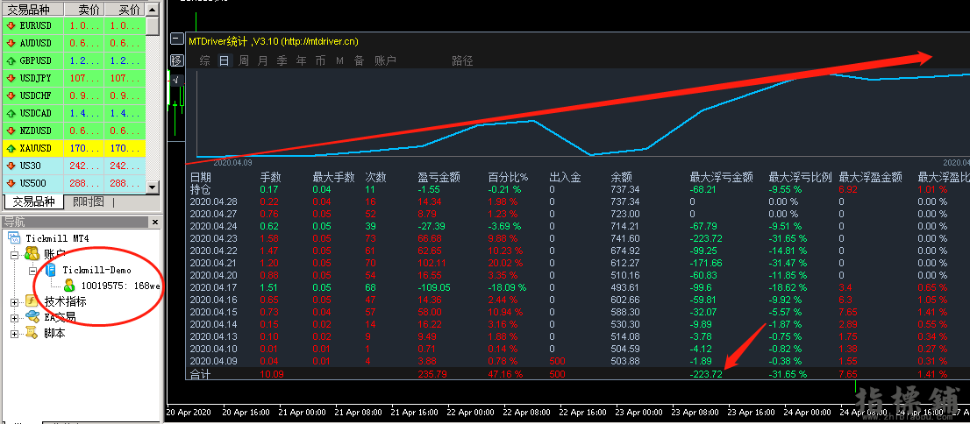This screenshot has height=424, width=970.
Task: Select the 周 weekly statistics tab
Action: click(x=244, y=60)
